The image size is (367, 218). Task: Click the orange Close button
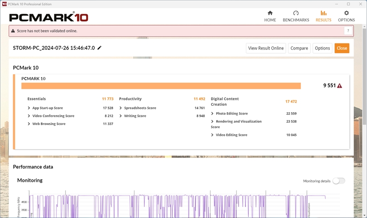point(342,48)
